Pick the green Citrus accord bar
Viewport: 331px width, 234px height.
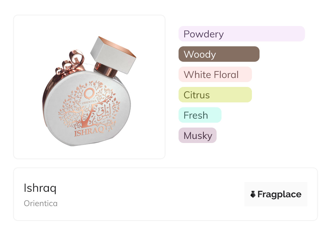(215, 95)
